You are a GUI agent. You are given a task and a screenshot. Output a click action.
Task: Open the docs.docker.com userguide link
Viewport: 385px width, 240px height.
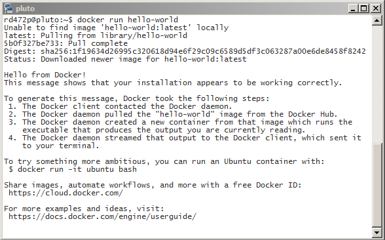(x=102, y=216)
